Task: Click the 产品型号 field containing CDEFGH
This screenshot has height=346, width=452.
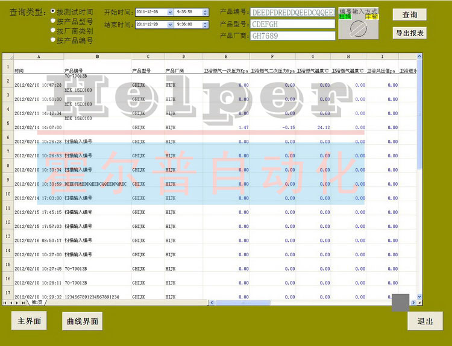Action: [x=292, y=24]
